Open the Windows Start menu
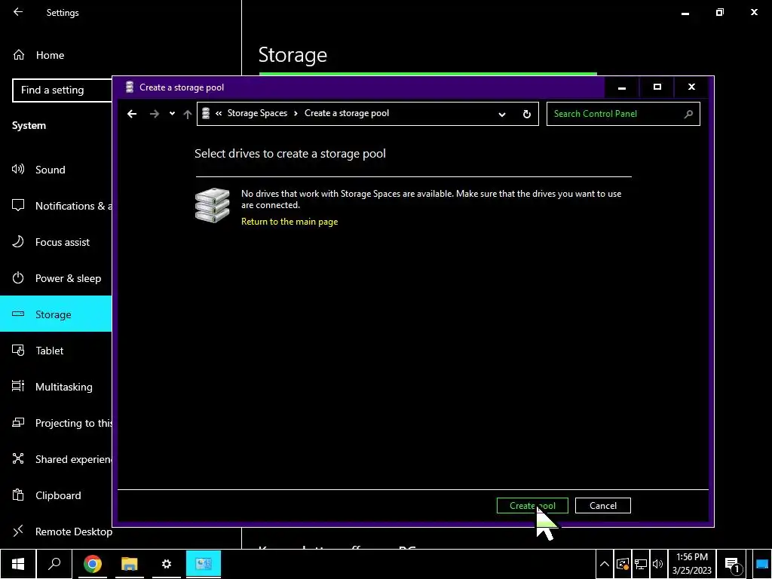Image resolution: width=772 pixels, height=579 pixels. pyautogui.click(x=18, y=564)
